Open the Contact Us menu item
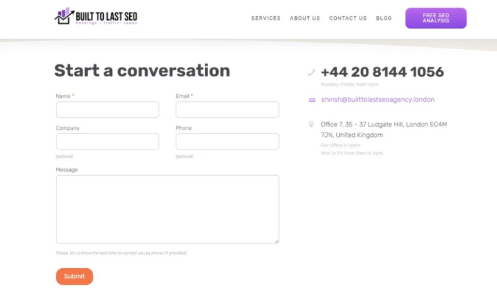This screenshot has height=298, width=497. click(348, 19)
